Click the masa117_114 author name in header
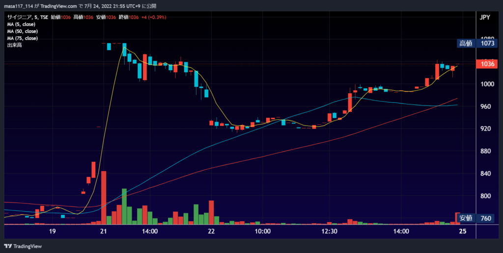This screenshot has width=503, height=253. (18, 6)
